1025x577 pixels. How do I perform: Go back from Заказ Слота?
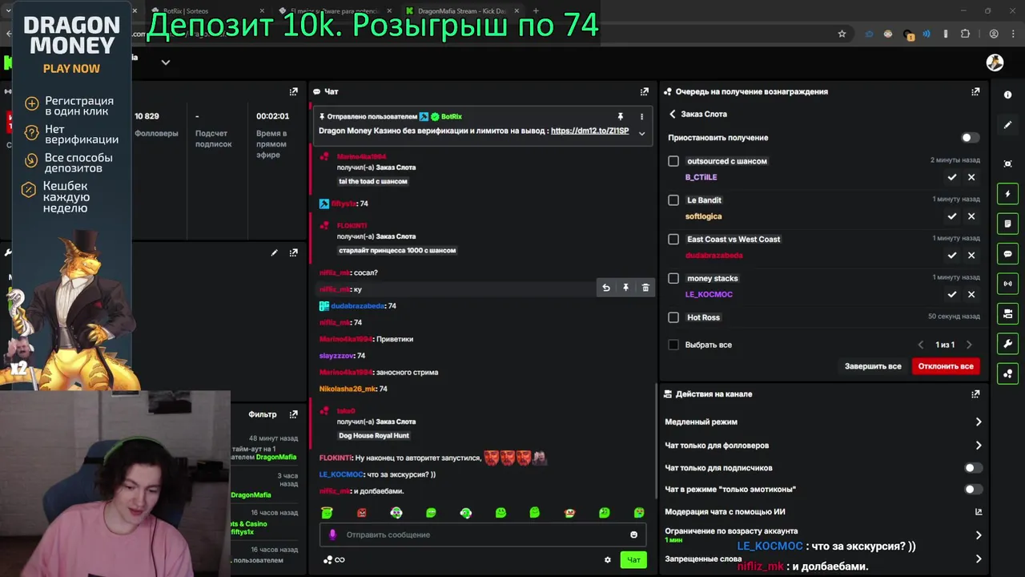(673, 114)
